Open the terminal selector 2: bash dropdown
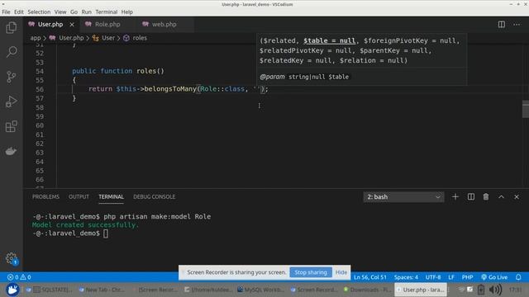 [x=403, y=196]
